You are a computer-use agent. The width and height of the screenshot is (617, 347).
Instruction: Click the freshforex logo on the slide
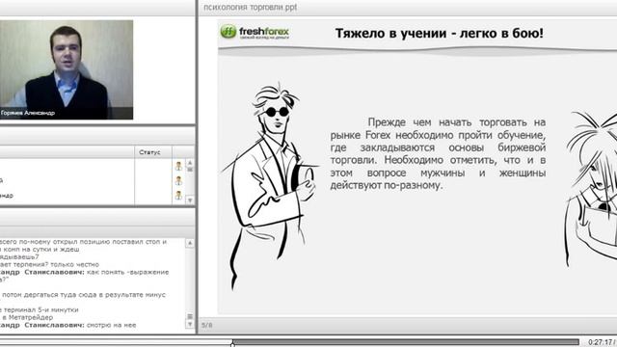coord(255,32)
